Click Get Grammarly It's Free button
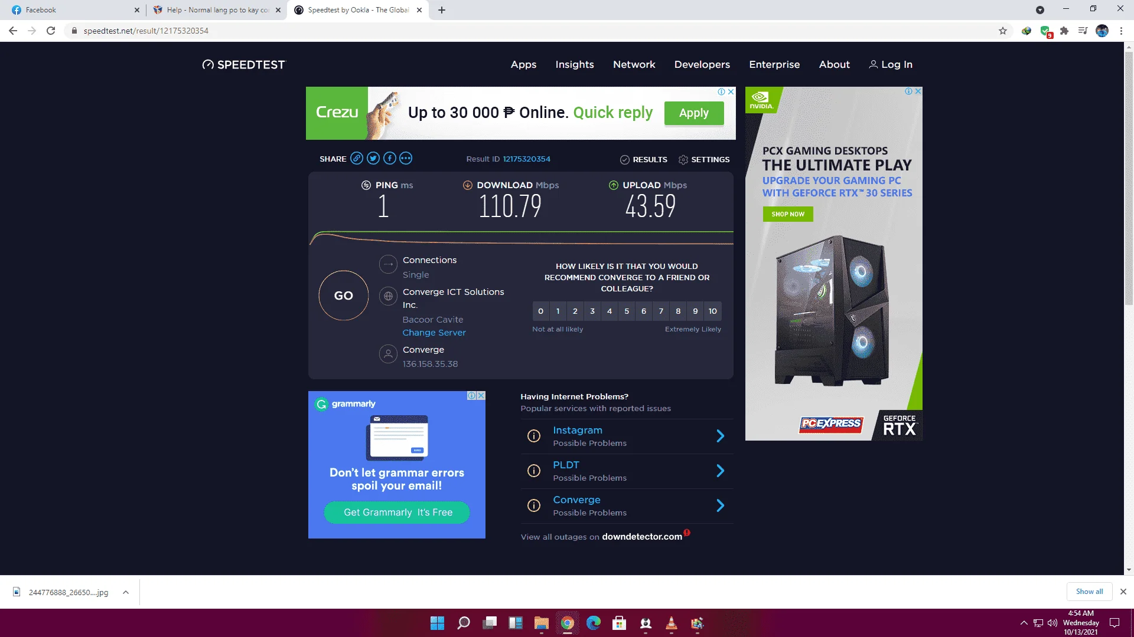 coord(397,513)
